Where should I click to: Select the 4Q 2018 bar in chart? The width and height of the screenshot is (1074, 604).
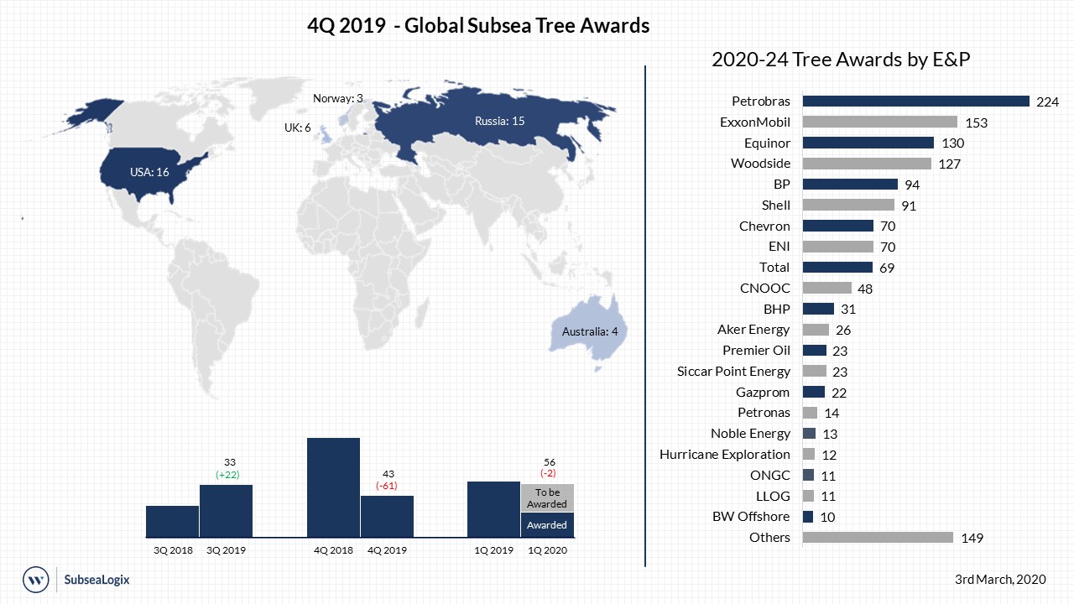[333, 487]
